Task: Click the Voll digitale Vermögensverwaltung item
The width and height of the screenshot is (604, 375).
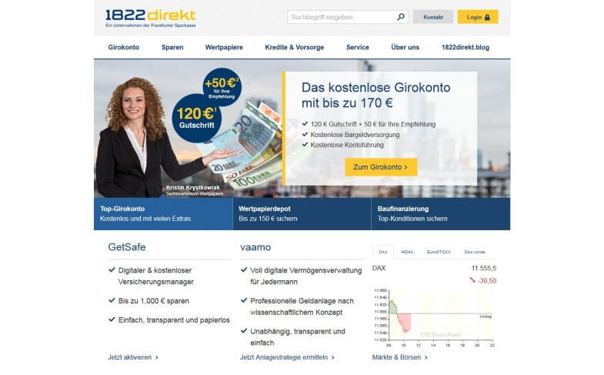Action: [x=306, y=276]
